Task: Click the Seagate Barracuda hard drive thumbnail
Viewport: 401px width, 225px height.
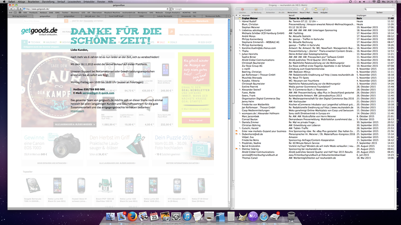Action: 33,185
